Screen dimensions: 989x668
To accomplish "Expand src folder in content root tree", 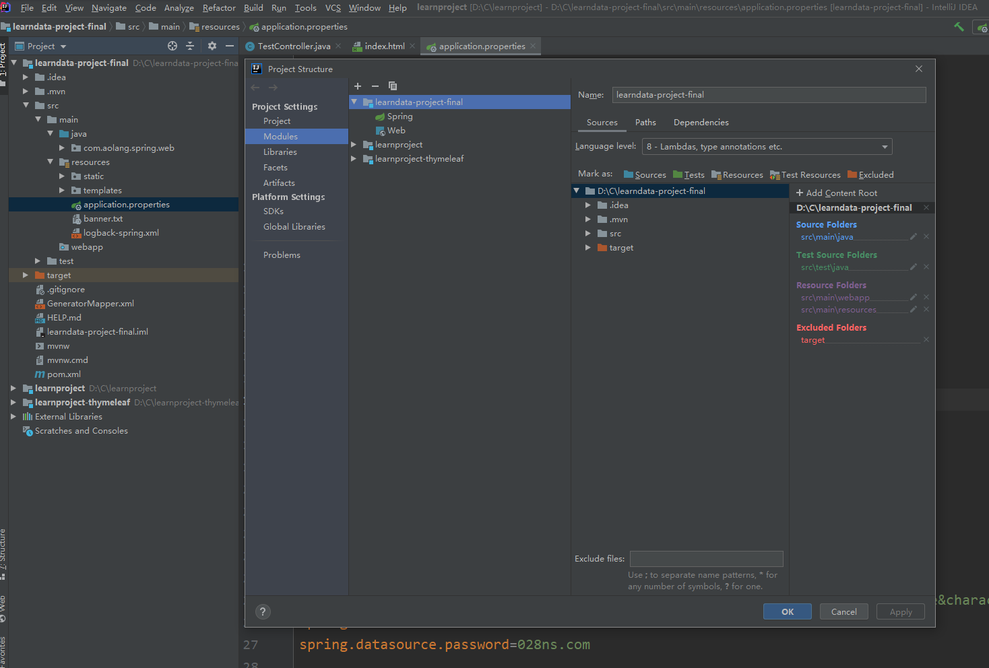I will point(587,233).
